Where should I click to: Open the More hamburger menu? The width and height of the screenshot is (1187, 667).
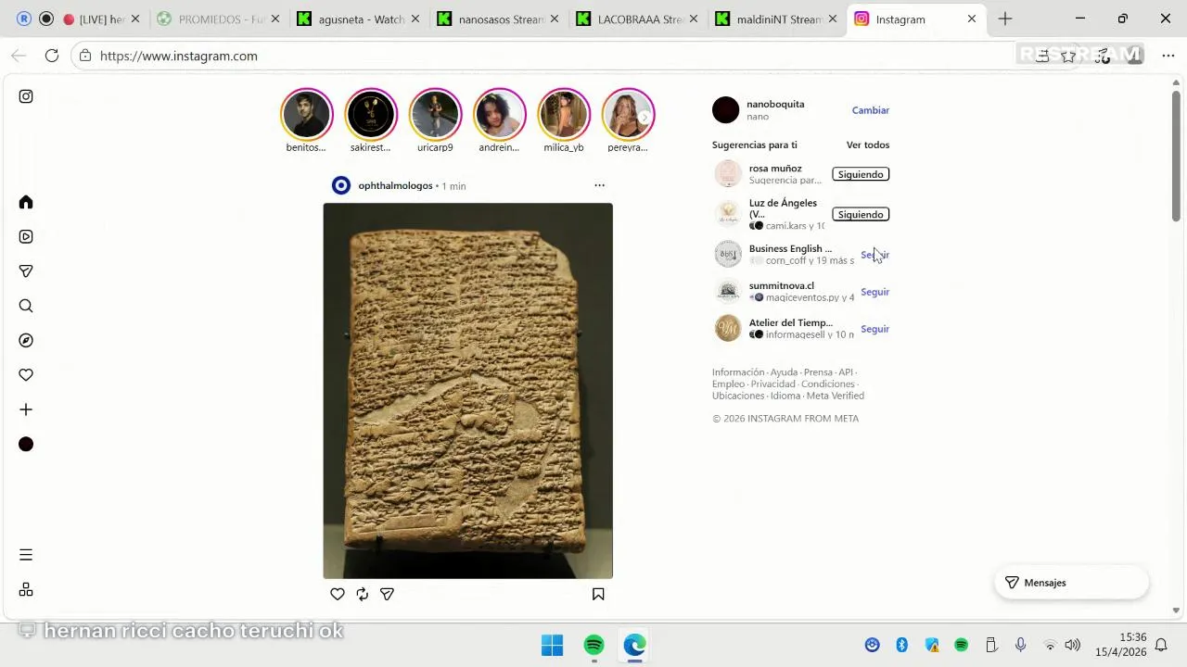(x=26, y=555)
